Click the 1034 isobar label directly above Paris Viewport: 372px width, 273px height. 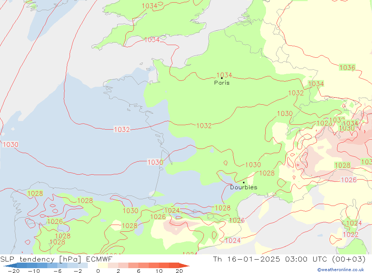coord(224,75)
